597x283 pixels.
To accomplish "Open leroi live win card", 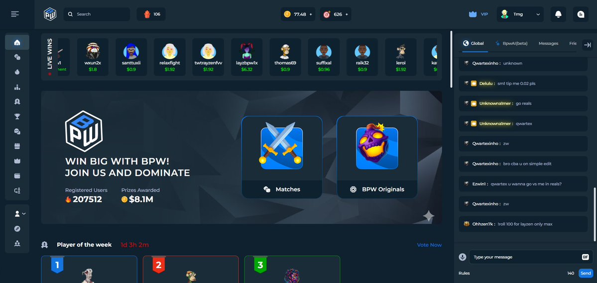I will 400,57.
